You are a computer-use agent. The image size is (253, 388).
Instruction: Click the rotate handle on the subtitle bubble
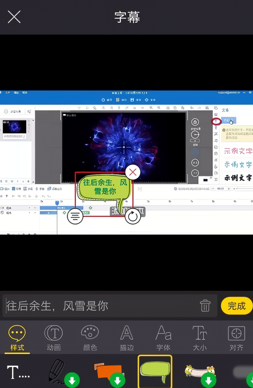[132, 216]
